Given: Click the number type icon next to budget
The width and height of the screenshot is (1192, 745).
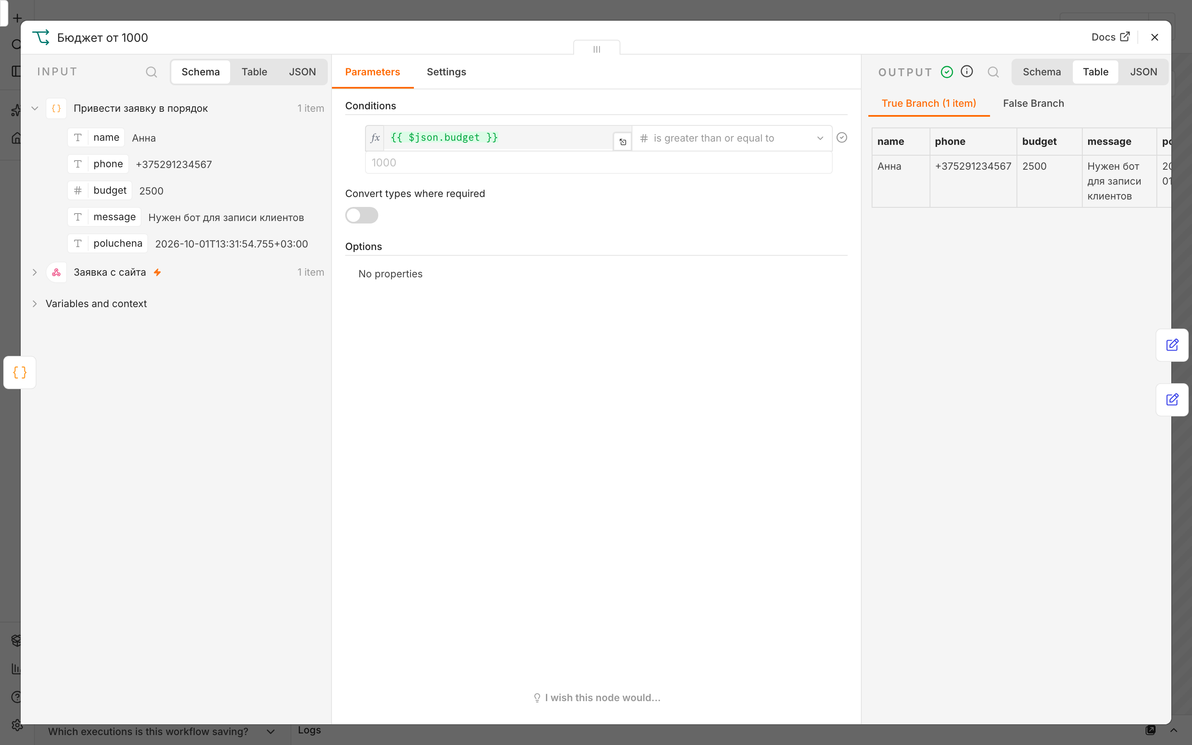Looking at the screenshot, I should (x=78, y=191).
